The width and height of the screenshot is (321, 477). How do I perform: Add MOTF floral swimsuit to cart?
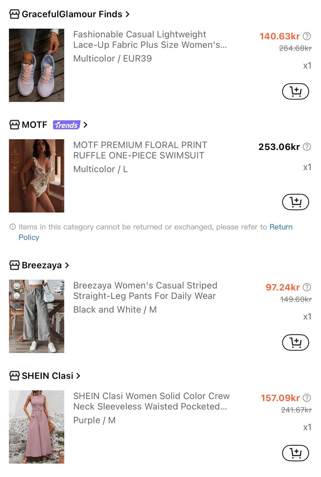pos(296,202)
